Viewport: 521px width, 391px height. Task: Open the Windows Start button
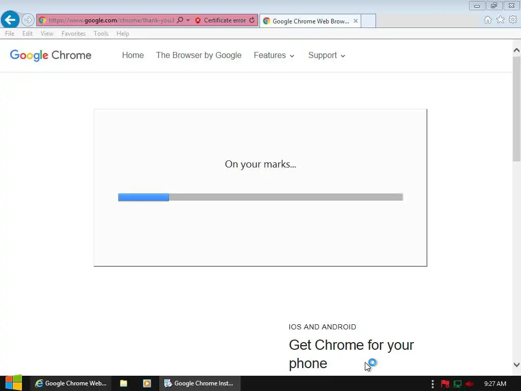pyautogui.click(x=14, y=383)
